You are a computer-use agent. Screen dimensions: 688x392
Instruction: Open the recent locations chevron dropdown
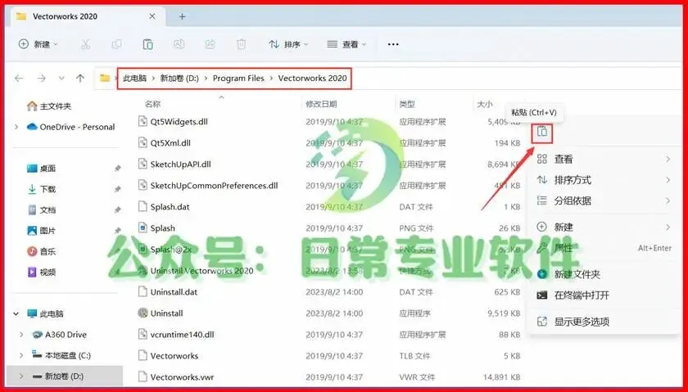pos(61,79)
